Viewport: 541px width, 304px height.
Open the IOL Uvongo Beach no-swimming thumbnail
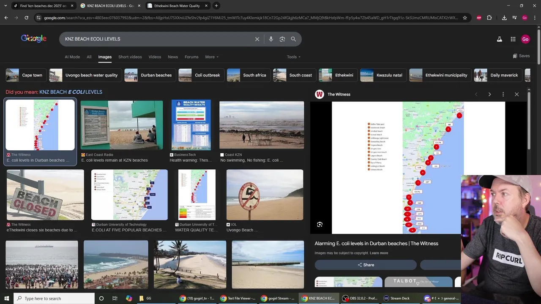click(x=265, y=195)
